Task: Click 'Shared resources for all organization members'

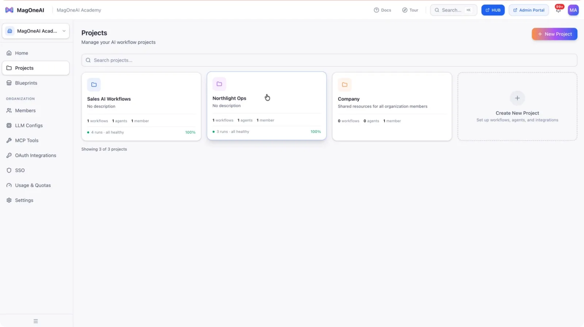Action: click(x=383, y=106)
